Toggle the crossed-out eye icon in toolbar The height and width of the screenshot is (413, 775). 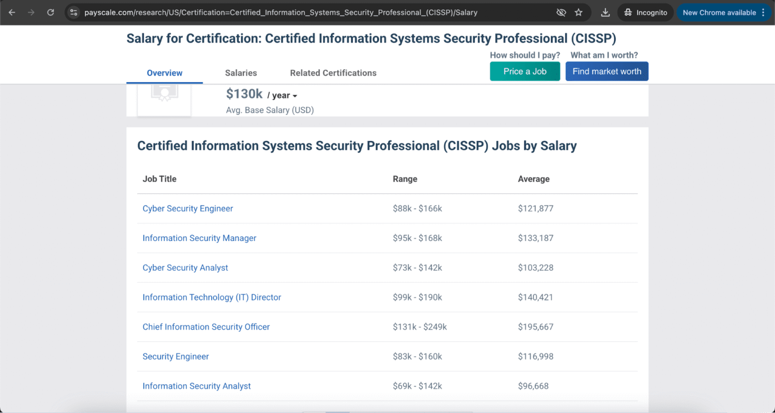pyautogui.click(x=561, y=12)
